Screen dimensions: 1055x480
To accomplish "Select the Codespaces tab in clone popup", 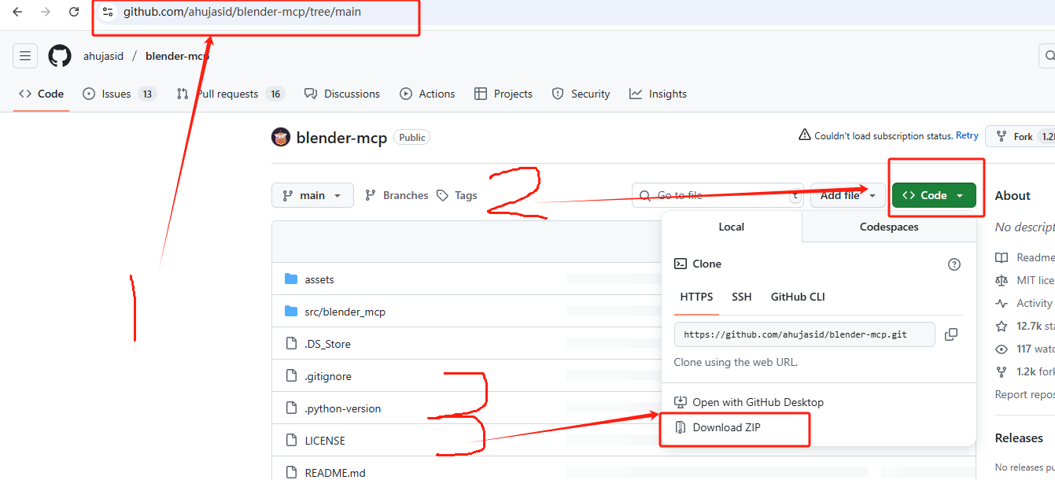I will pos(889,227).
